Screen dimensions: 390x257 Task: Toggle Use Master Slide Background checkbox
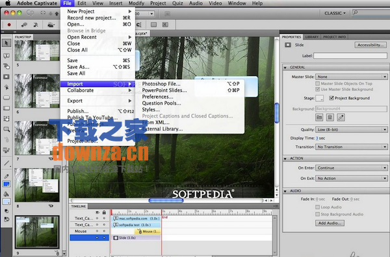click(x=317, y=89)
